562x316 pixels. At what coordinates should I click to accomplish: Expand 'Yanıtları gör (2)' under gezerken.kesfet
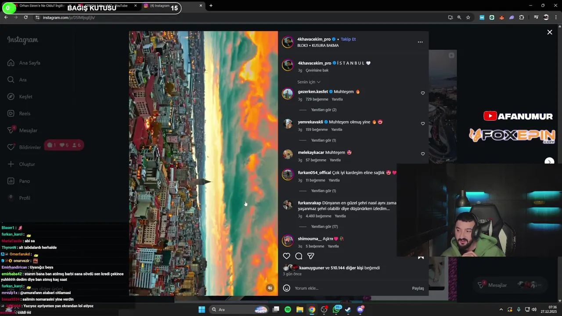tap(324, 110)
